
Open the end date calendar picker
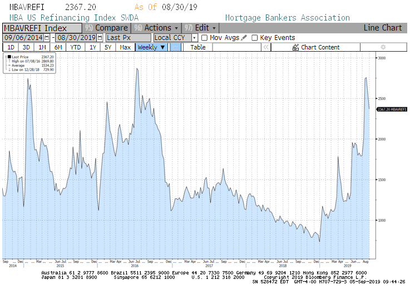(x=100, y=38)
